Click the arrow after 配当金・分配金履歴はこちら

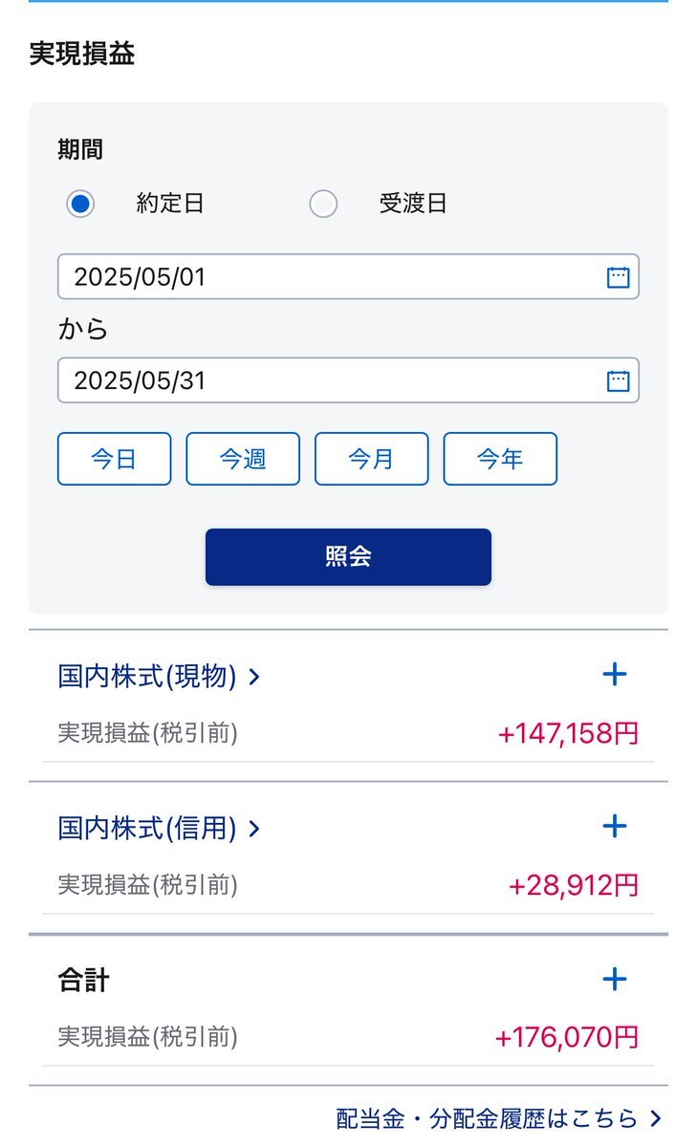[655, 1118]
